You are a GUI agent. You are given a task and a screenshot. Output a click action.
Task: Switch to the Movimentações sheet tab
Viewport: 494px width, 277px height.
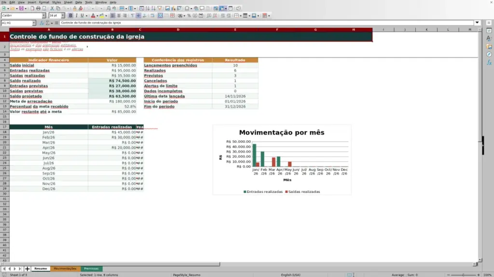point(65,269)
